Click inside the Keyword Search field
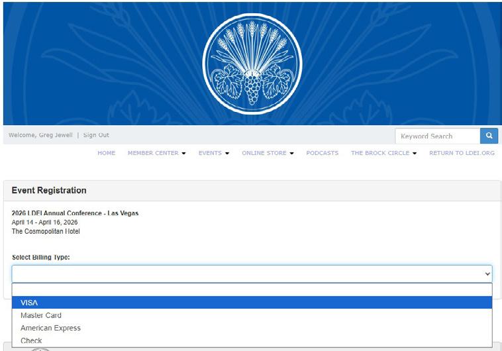 (437, 136)
